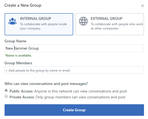Focus the Group Name input field
Screen dimensions: 148x119
pos(74,48)
